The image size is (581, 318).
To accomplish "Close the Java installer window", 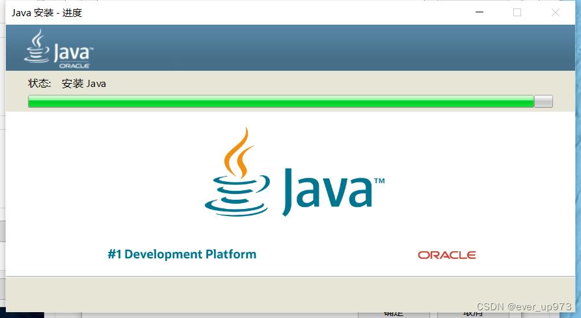I will point(556,12).
